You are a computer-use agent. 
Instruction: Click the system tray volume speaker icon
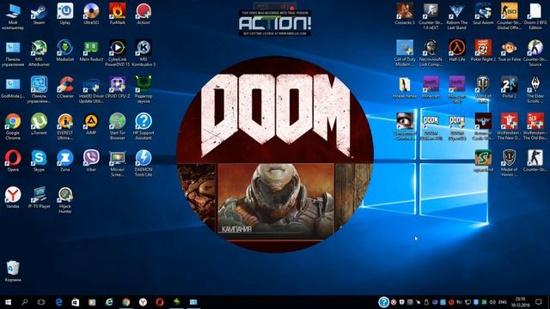(492, 302)
